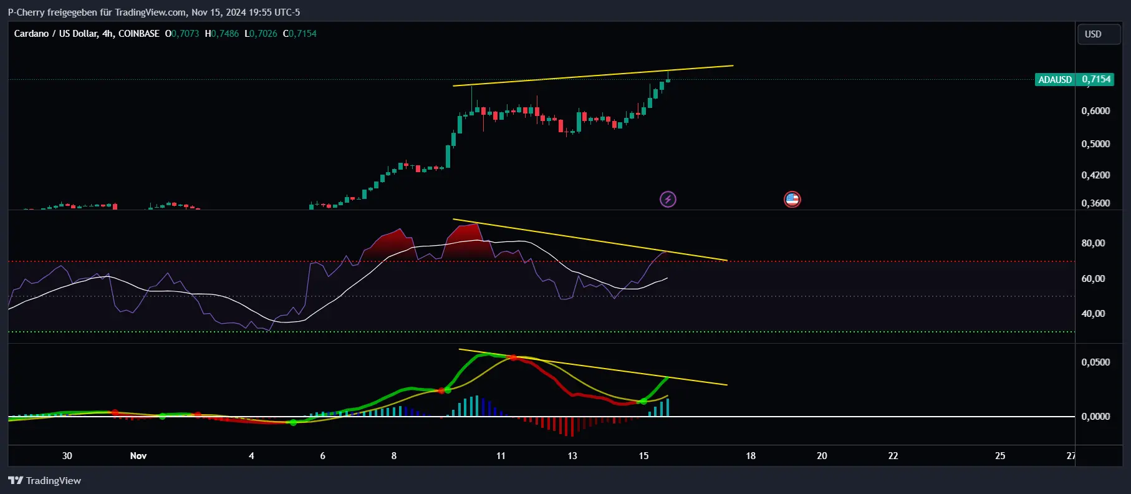Click the 40,00 RSI axis label
This screenshot has height=494, width=1131.
click(x=1093, y=314)
